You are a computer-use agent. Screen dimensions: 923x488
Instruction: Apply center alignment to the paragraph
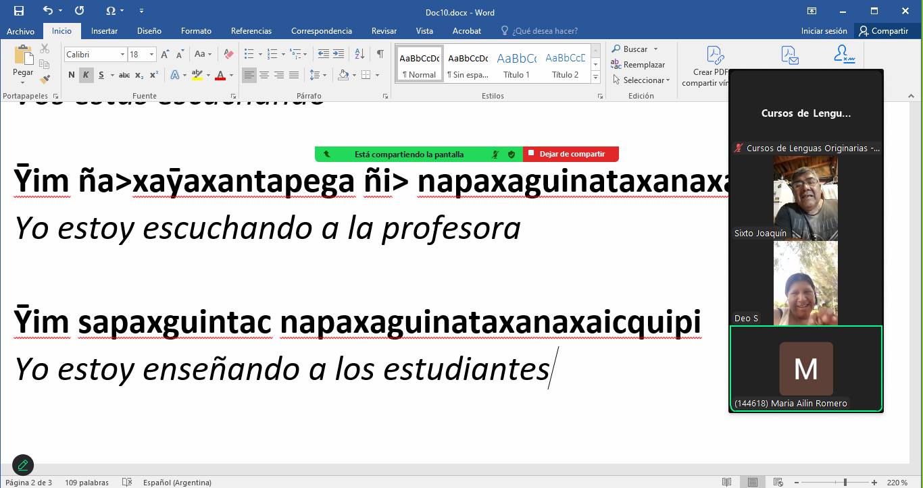(x=264, y=75)
